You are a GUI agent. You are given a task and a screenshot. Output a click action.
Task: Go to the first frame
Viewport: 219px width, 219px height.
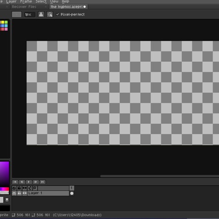[15, 182]
